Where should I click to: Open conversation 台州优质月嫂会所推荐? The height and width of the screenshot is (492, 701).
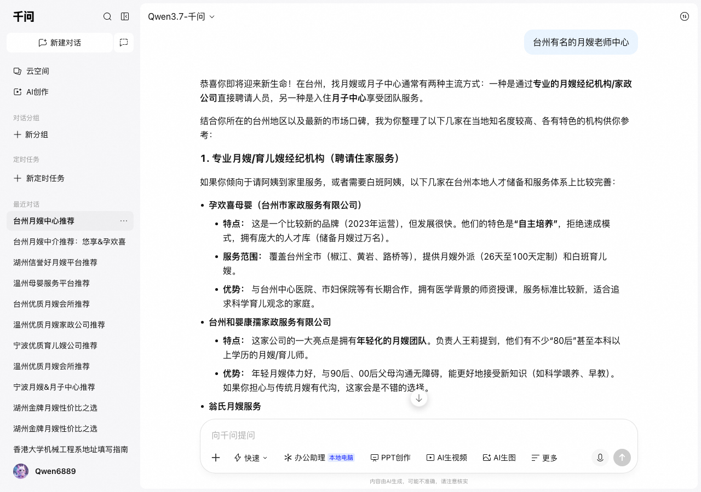70,304
